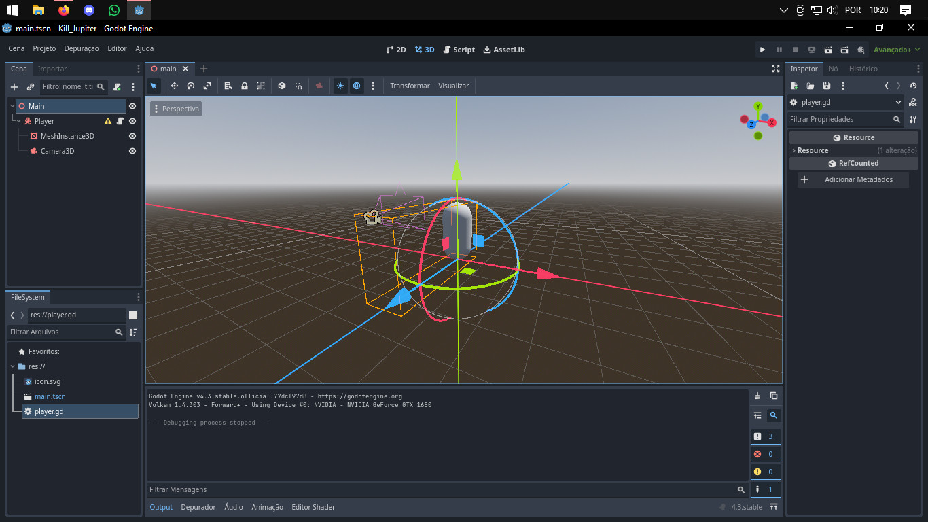Choose the Rotate Mode tool
928x522 pixels.
pos(191,86)
